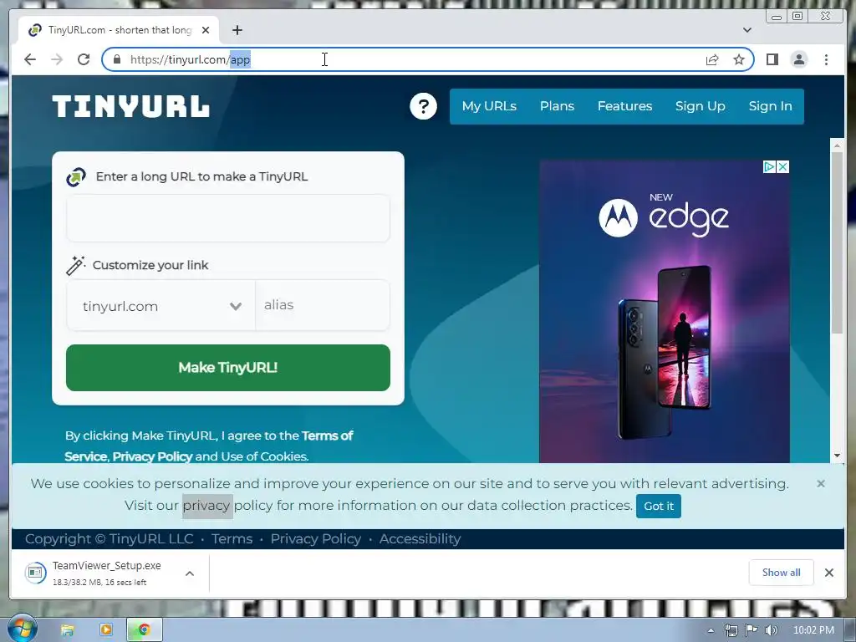The height and width of the screenshot is (642, 856).
Task: Open the Plans menu item
Action: (557, 106)
